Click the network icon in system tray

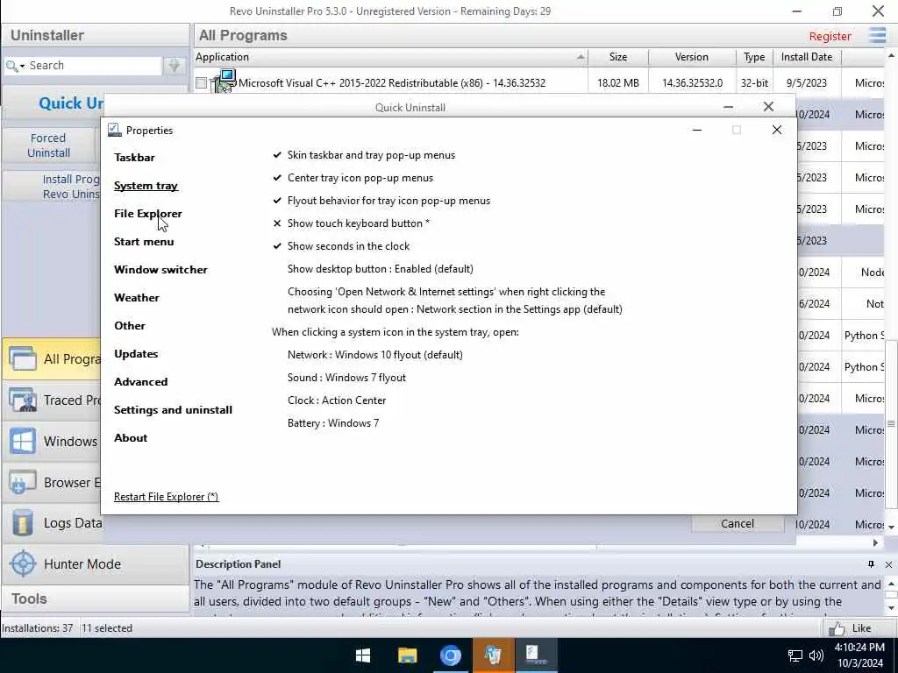click(x=795, y=655)
